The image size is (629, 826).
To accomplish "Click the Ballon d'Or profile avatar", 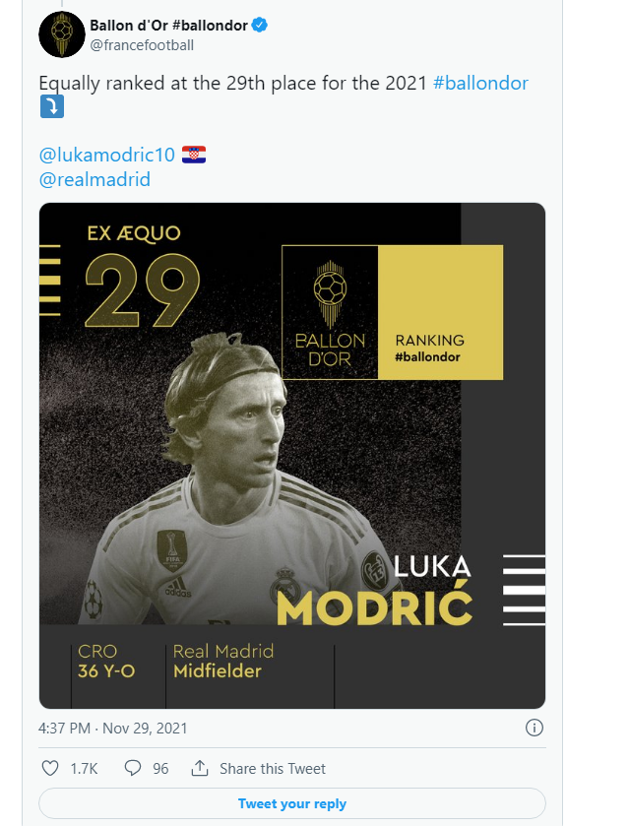I will [x=62, y=34].
